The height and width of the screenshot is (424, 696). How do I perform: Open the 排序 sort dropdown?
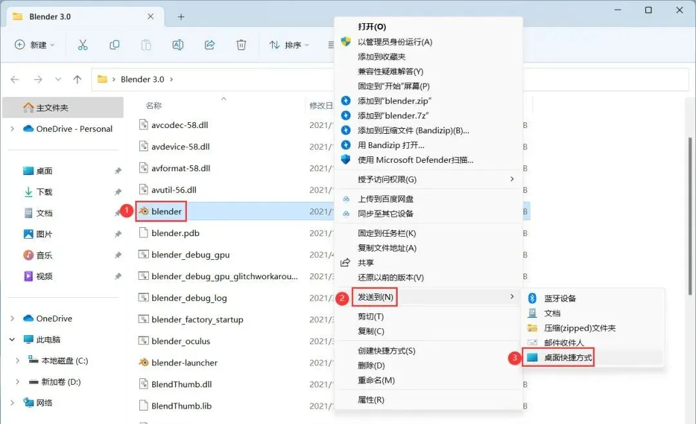click(289, 45)
